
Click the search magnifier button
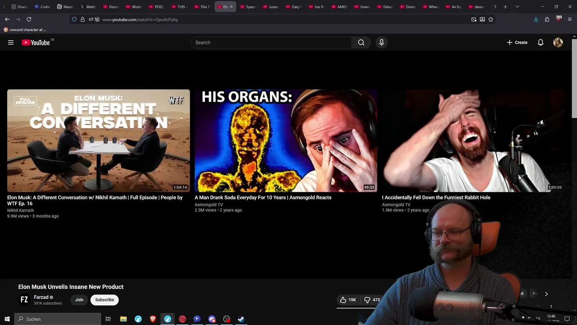tap(361, 42)
